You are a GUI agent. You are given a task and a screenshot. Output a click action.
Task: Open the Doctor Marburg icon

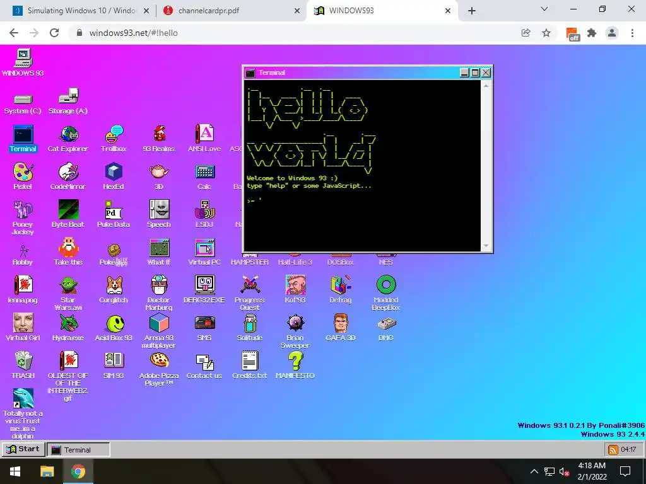159,285
